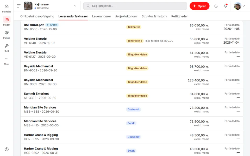Open the Leverandører tab
This screenshot has width=250, height=156.
(x=102, y=16)
